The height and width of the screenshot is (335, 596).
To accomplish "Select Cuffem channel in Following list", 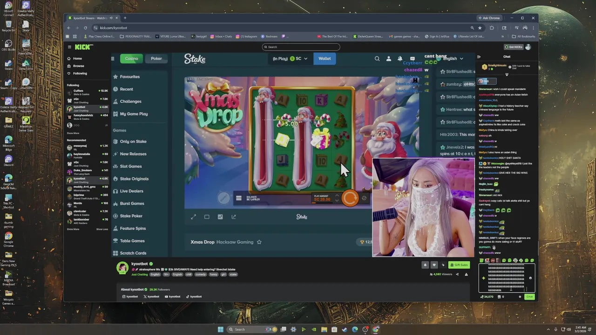I will coord(87,92).
